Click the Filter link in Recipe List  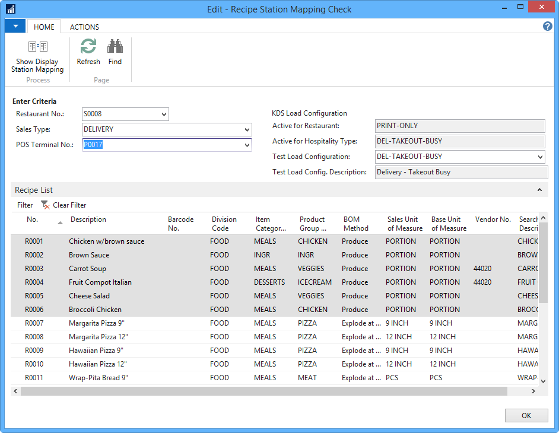25,205
